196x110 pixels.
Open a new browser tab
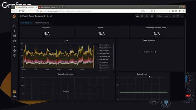(62, 7)
